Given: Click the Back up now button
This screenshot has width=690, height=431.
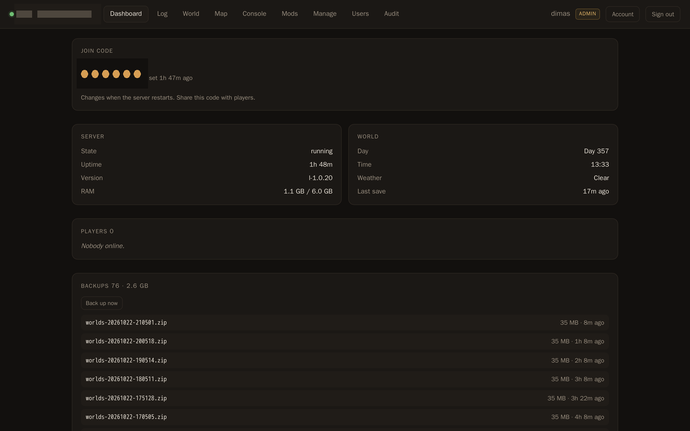Looking at the screenshot, I should (x=102, y=303).
